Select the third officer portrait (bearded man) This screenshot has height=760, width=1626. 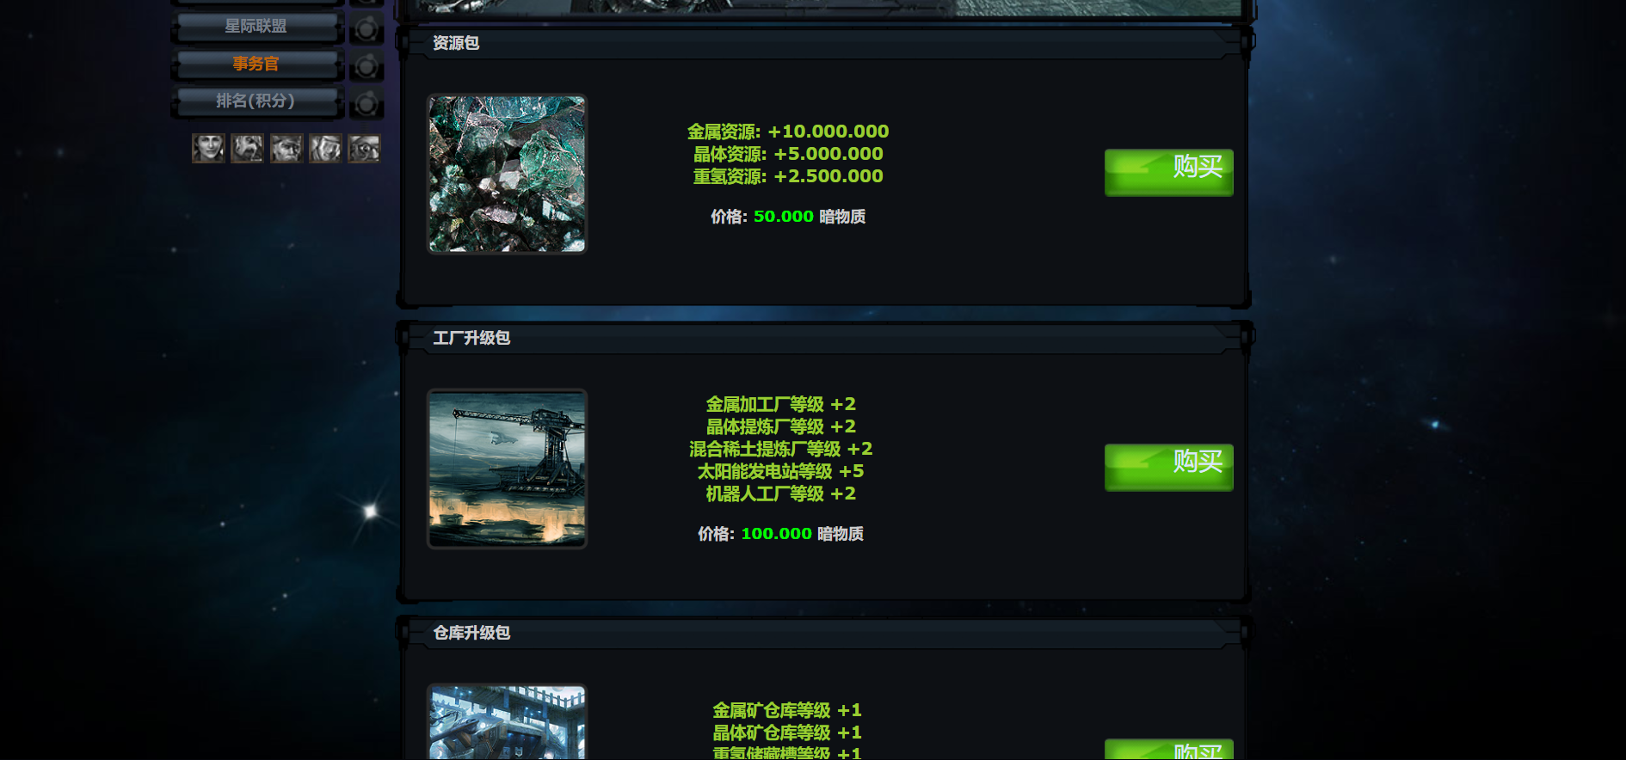[286, 148]
